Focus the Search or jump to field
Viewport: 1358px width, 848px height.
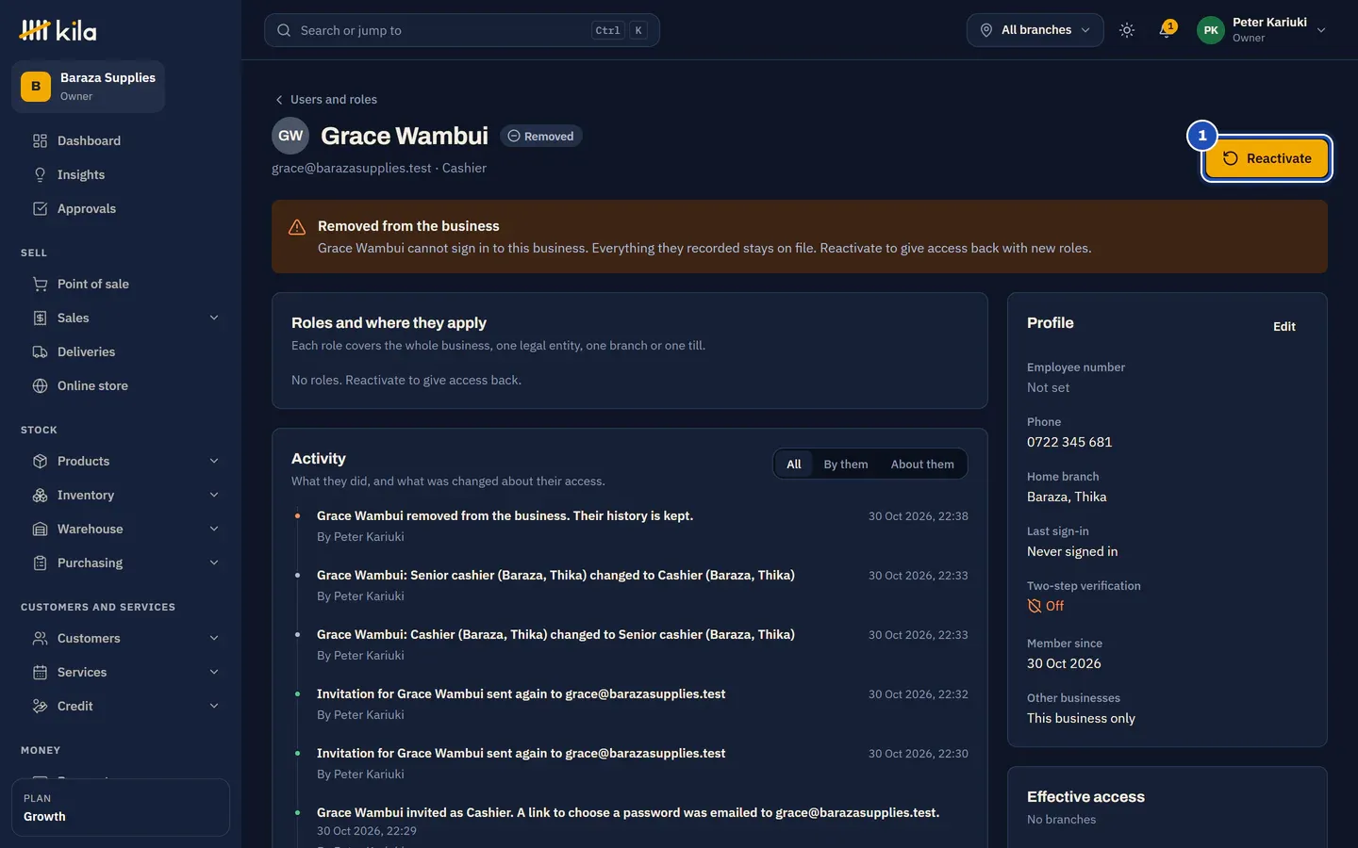pos(462,30)
